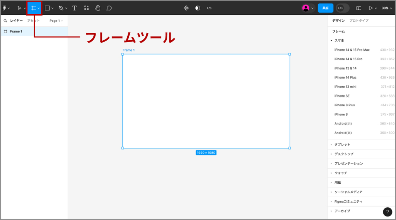Select the Frame tool
The width and height of the screenshot is (396, 220).
[34, 8]
